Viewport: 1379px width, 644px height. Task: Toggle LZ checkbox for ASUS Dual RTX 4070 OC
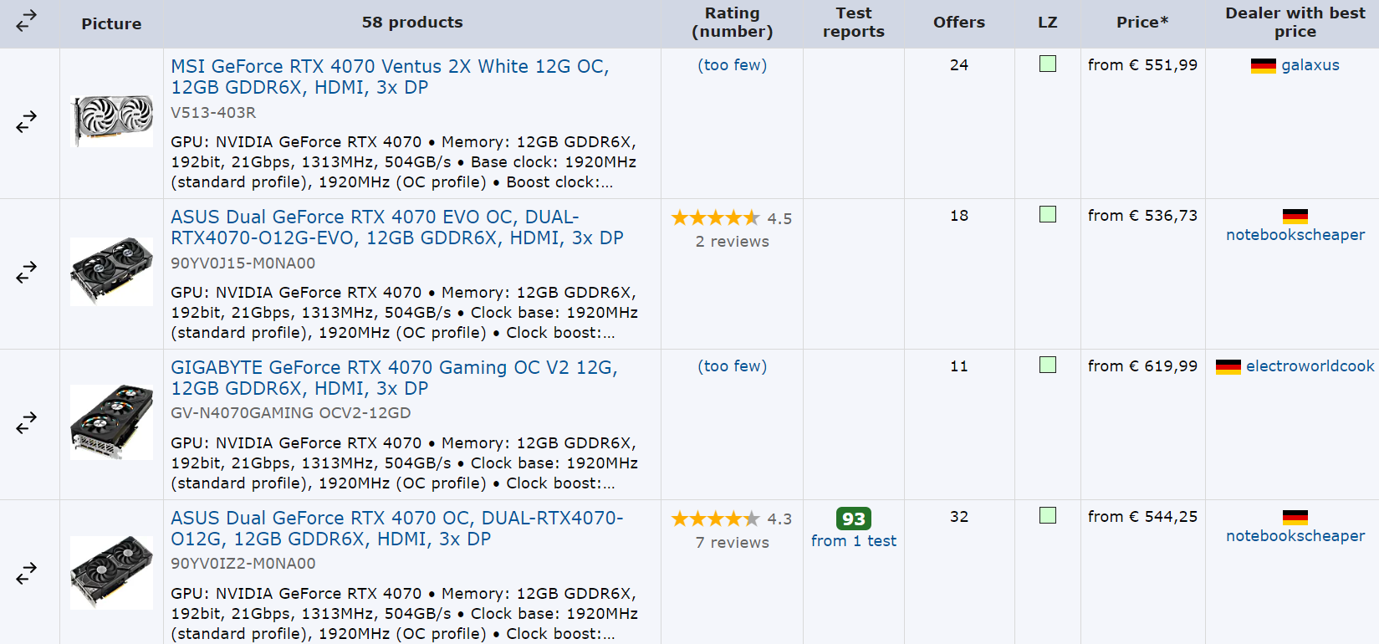click(x=1047, y=515)
